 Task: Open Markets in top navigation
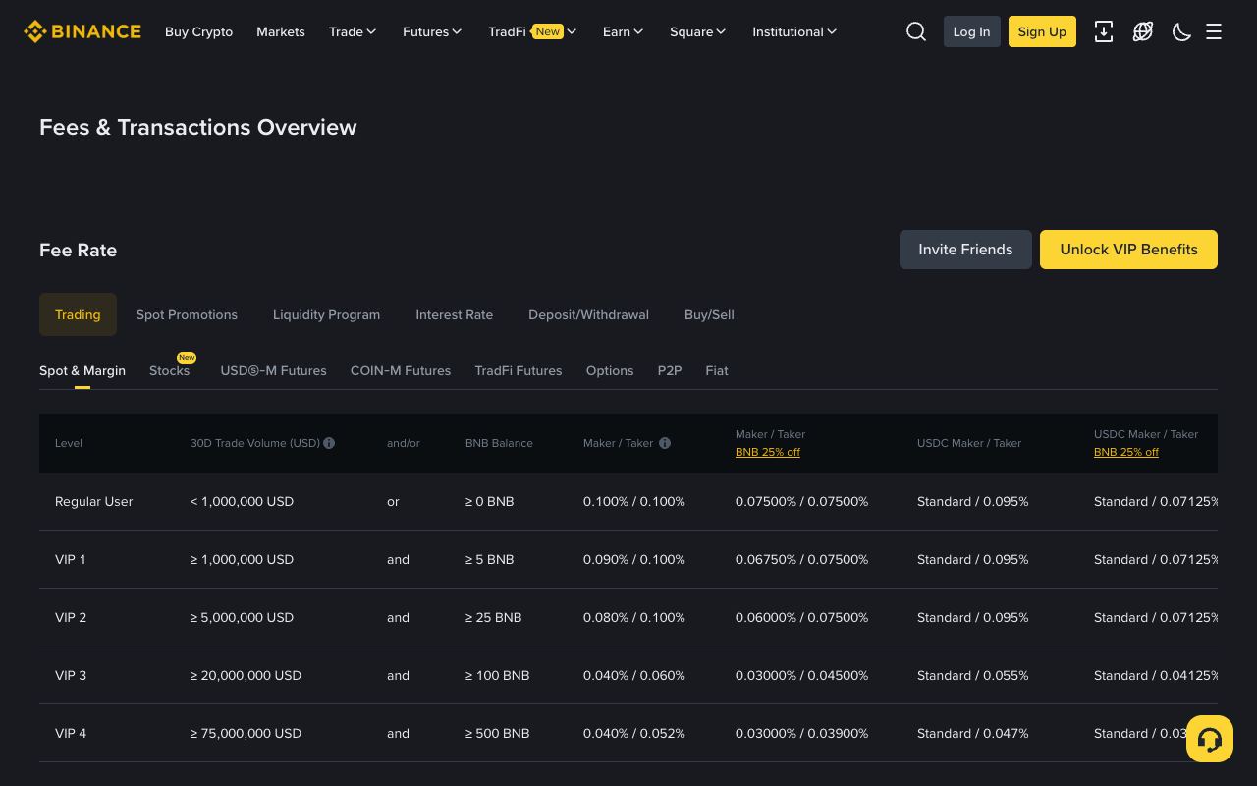coord(280,31)
